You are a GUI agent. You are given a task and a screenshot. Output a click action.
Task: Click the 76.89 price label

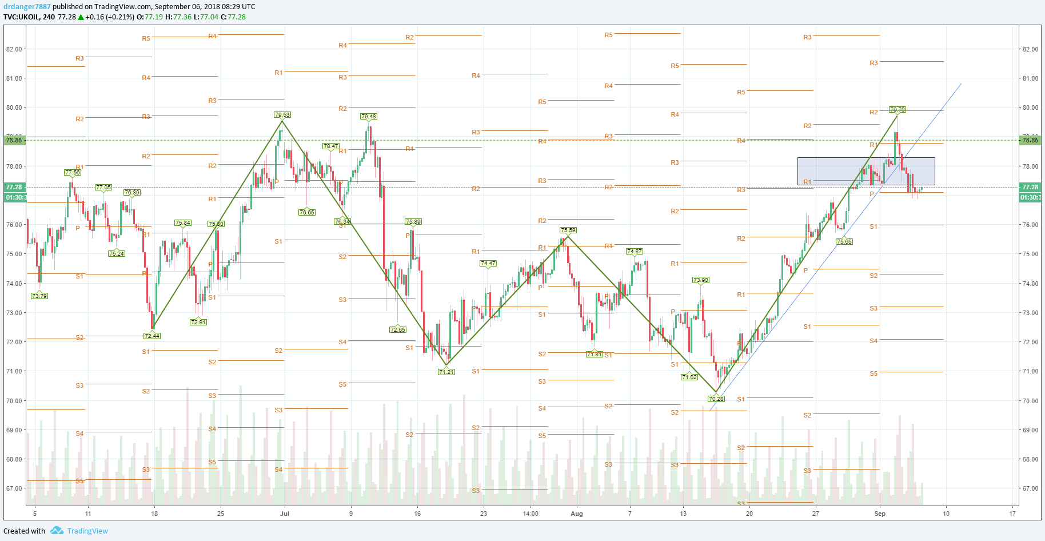click(132, 193)
